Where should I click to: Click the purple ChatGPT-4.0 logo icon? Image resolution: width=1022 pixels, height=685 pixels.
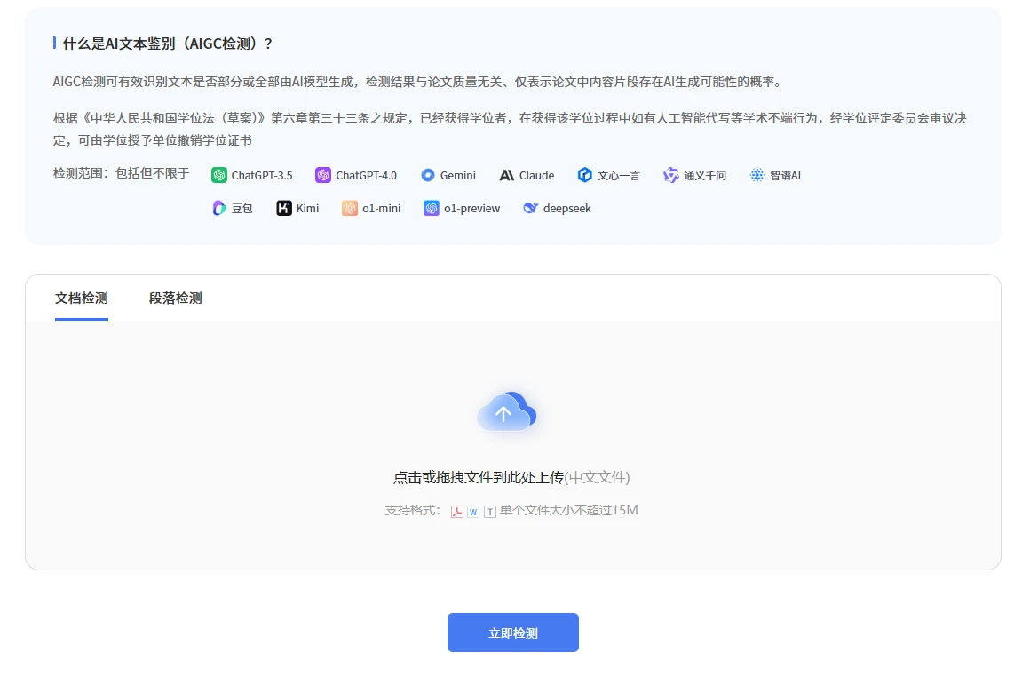coord(323,175)
